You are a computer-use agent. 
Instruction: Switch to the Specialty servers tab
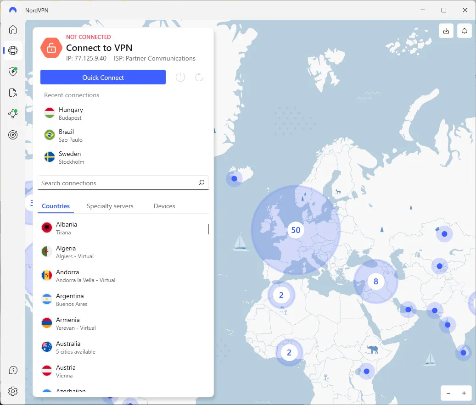110,206
